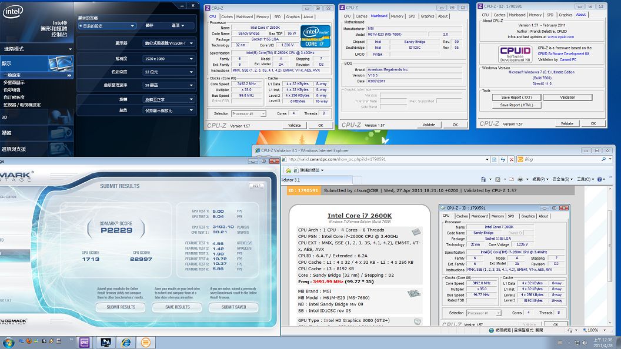621x349 pixels.
Task: Open the Display section with the monitors icon
Action: 37,63
